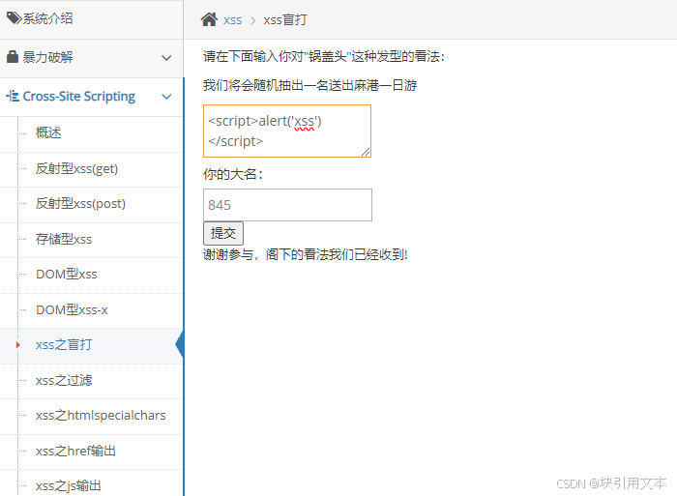Collapse the Cross-Site Scripting chevron
Screen dimensions: 677x496
point(166,97)
